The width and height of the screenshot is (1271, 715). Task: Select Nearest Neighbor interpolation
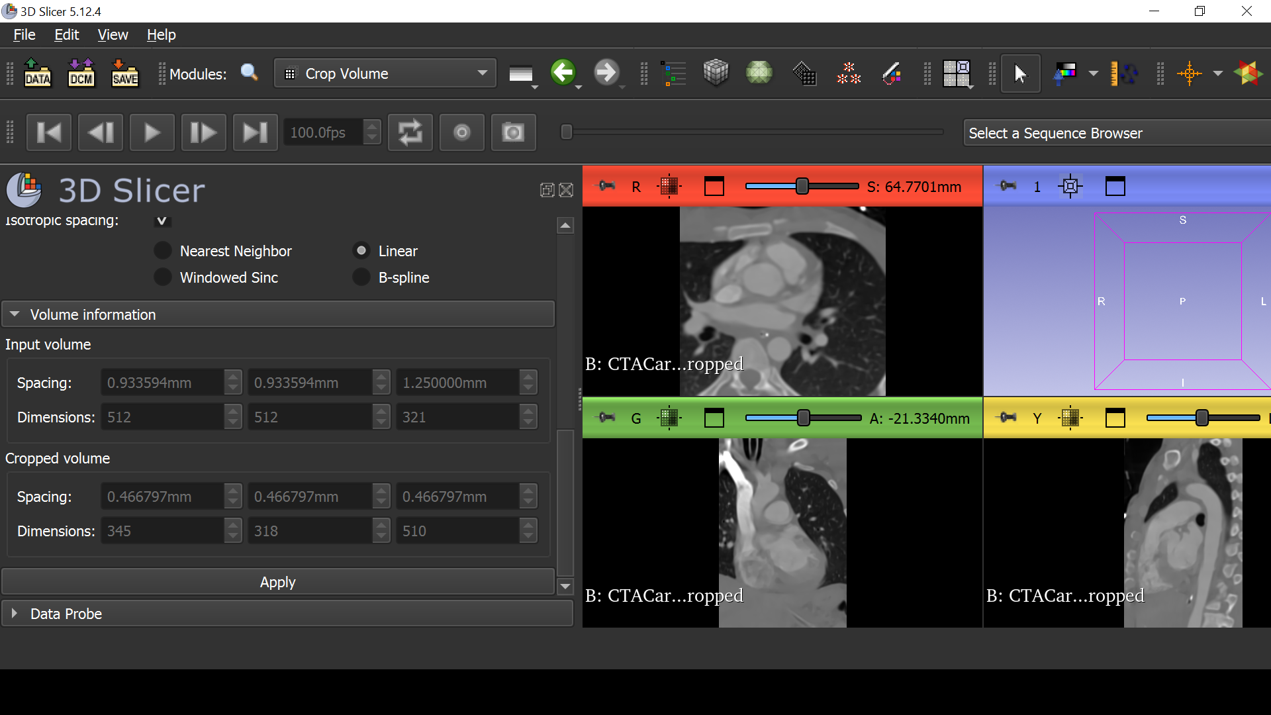(162, 251)
